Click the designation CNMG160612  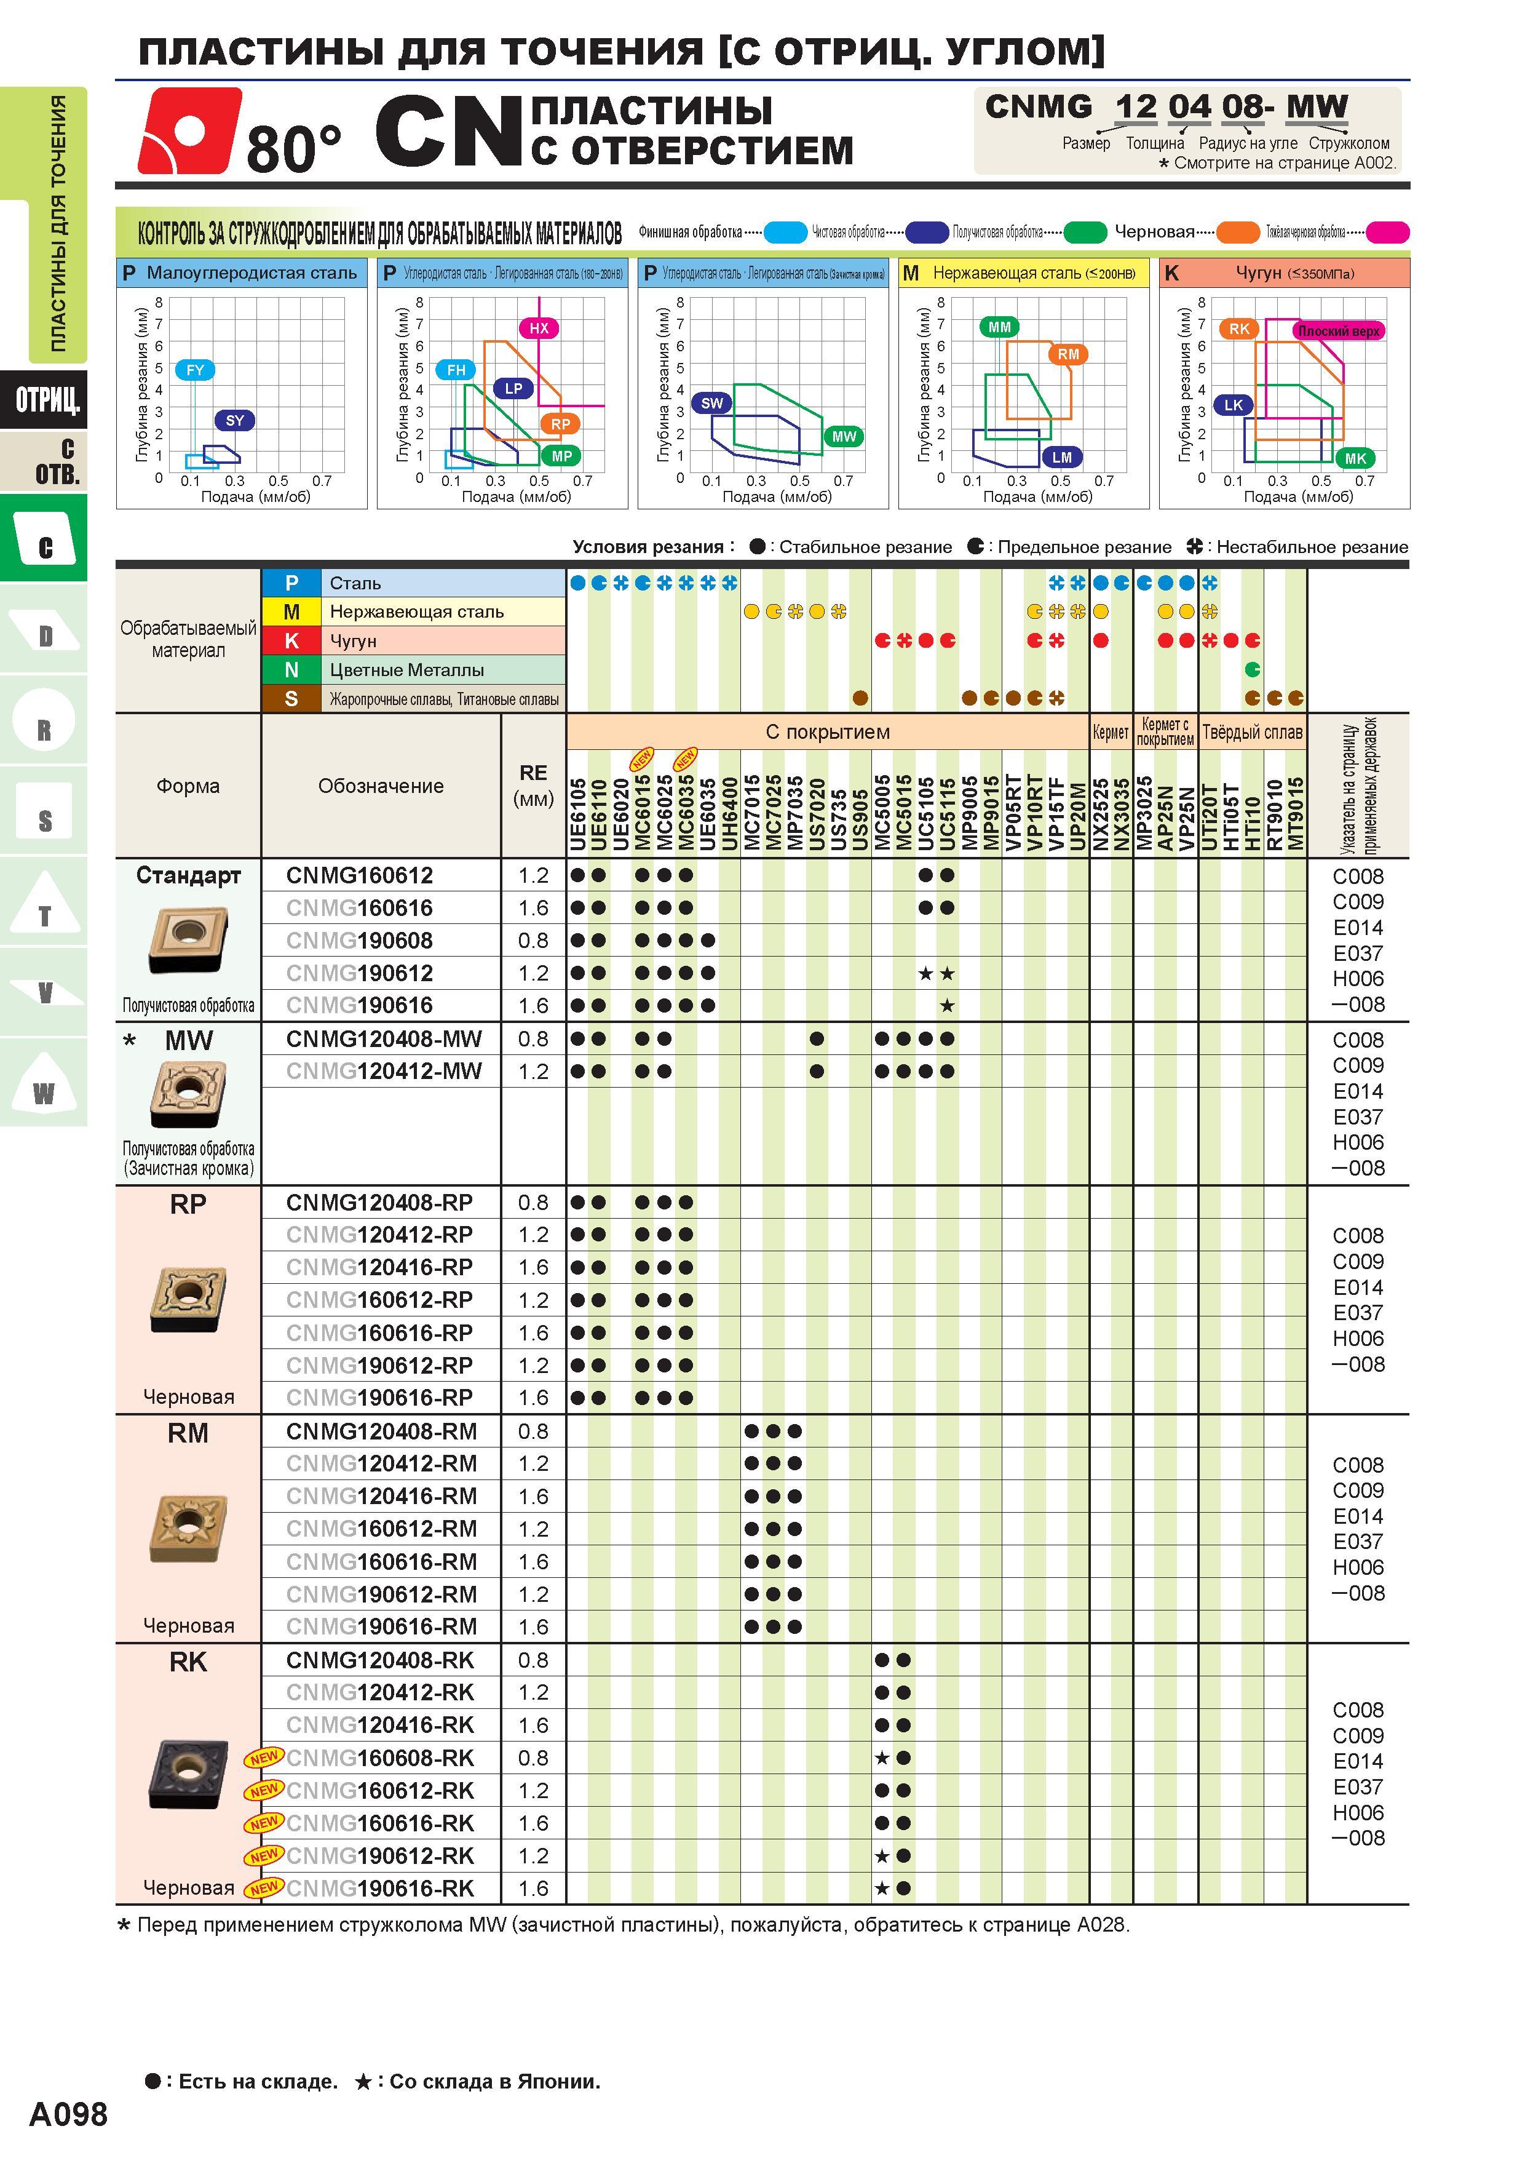[359, 875]
